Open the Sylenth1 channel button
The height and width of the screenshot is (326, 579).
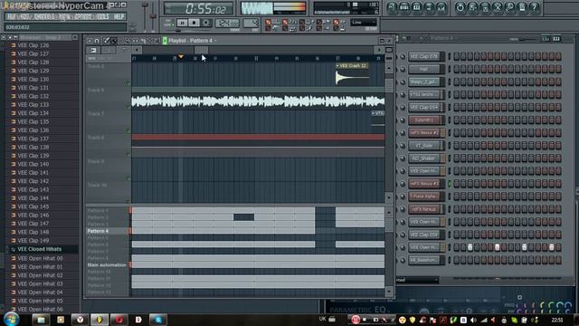click(424, 120)
